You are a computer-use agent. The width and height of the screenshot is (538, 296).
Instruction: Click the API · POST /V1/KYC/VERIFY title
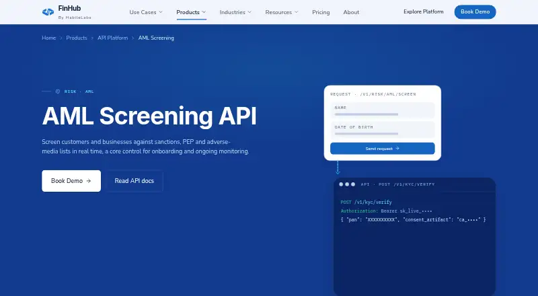pos(397,184)
